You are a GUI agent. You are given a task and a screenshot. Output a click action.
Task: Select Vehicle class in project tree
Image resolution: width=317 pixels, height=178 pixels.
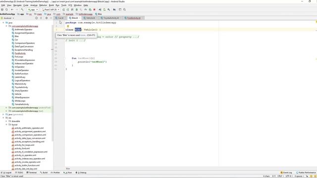[x=18, y=94]
